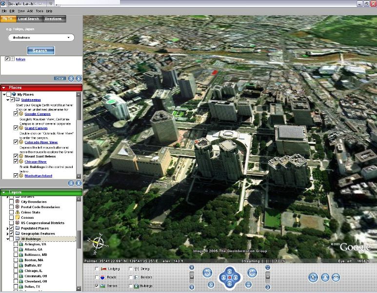Open the Edit menu
Image resolution: width=377 pixels, height=293 pixels.
(x=12, y=11)
